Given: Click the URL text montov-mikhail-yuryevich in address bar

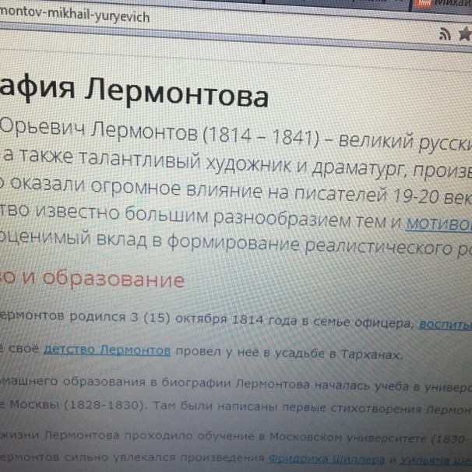Looking at the screenshot, I should tap(75, 15).
